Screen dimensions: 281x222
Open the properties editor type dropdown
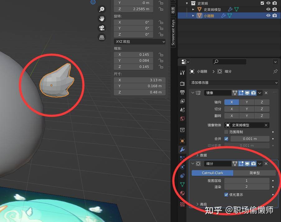point(185,62)
